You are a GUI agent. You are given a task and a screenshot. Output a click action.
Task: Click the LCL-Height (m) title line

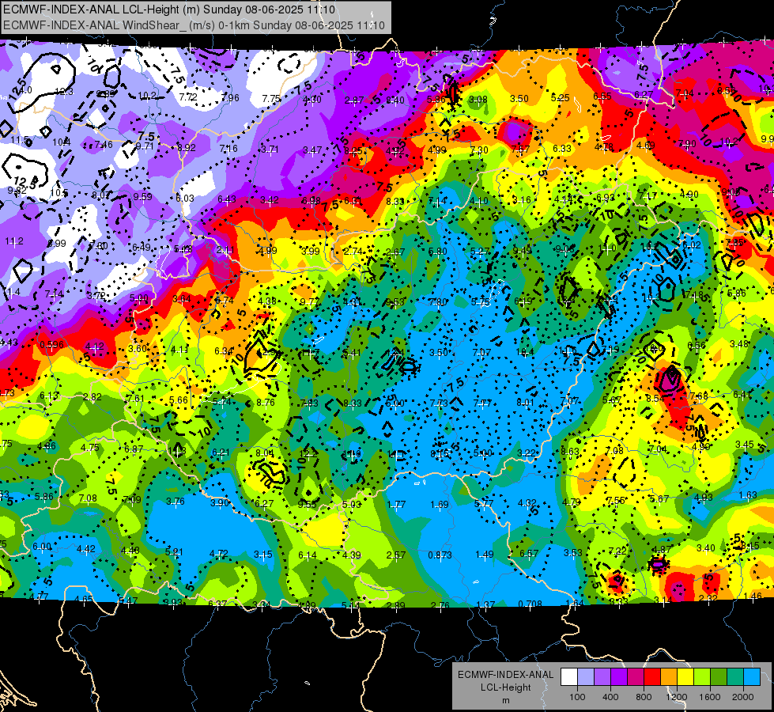(x=169, y=9)
